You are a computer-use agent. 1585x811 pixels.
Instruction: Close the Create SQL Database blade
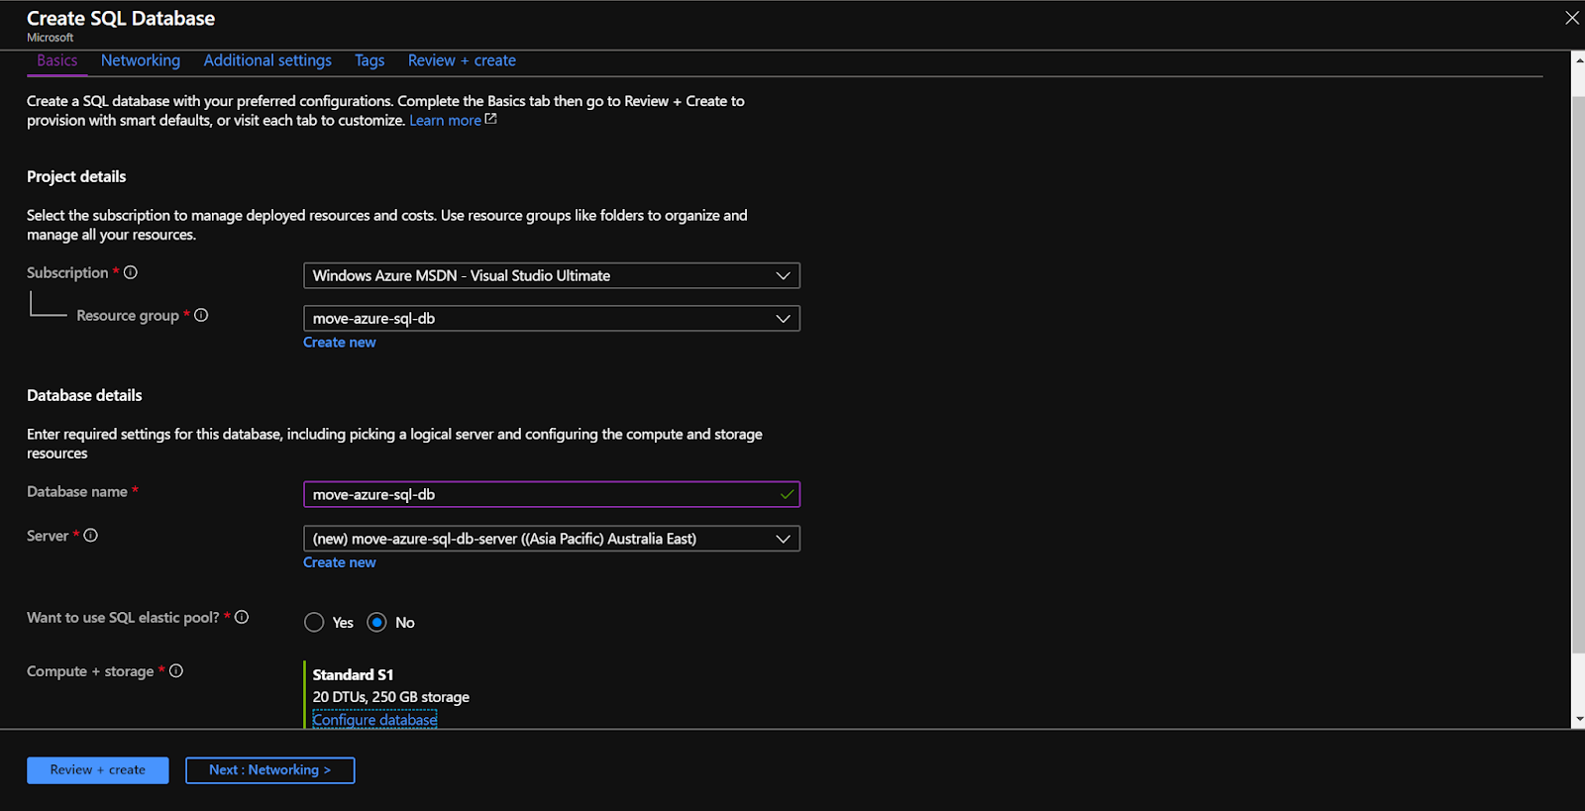[x=1571, y=18]
